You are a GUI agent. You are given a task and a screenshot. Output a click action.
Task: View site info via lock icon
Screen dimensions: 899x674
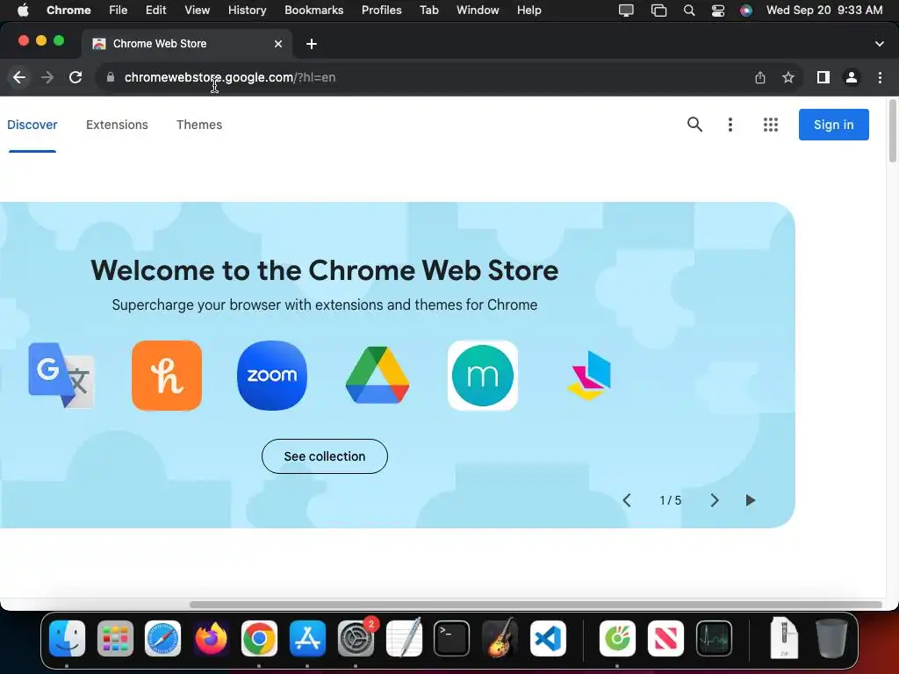point(111,77)
